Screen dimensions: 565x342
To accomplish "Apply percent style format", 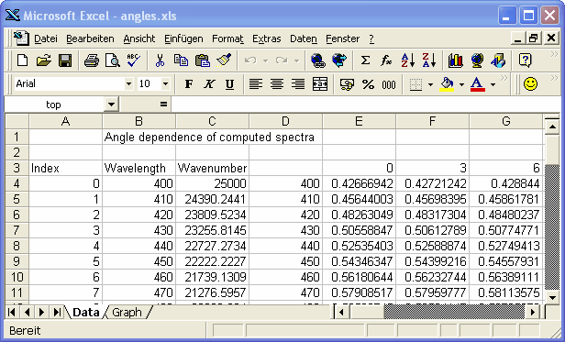I will pyautogui.click(x=368, y=84).
